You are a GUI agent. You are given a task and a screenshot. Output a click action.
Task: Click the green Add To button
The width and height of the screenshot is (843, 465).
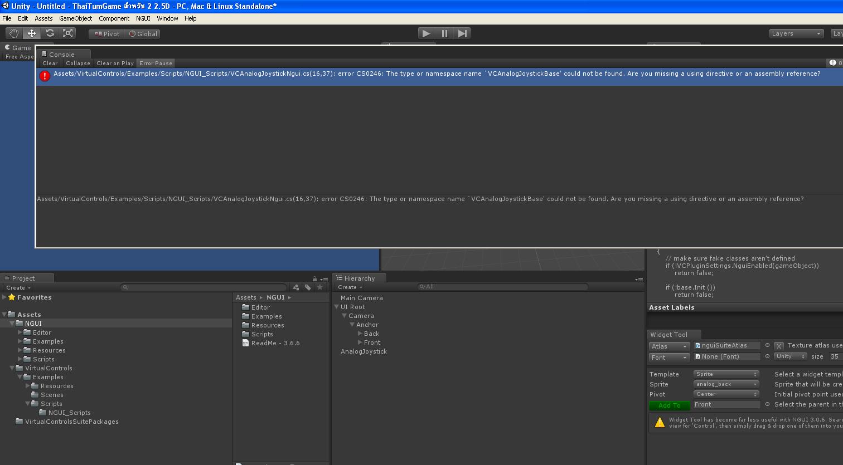pos(670,405)
